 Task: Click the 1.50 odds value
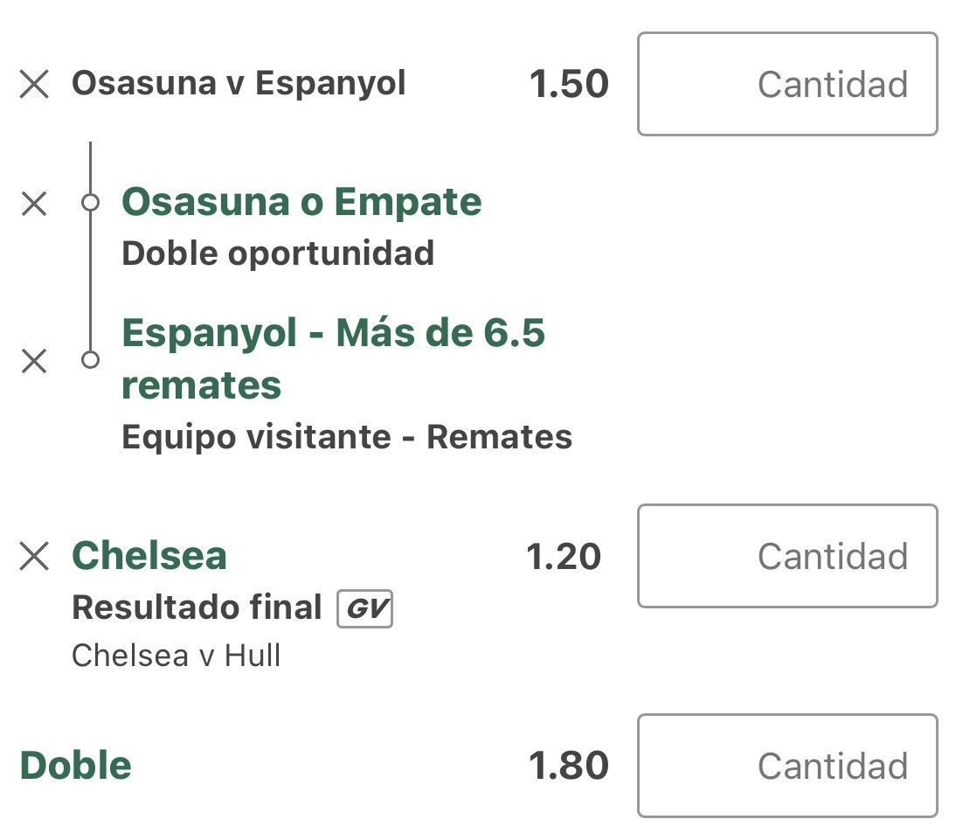coord(568,84)
